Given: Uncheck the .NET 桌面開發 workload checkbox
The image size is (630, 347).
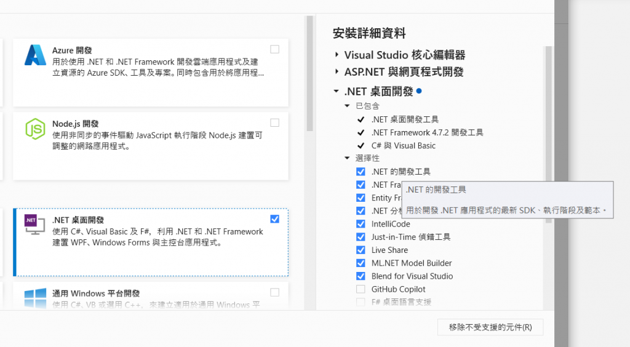Looking at the screenshot, I should coord(275,219).
